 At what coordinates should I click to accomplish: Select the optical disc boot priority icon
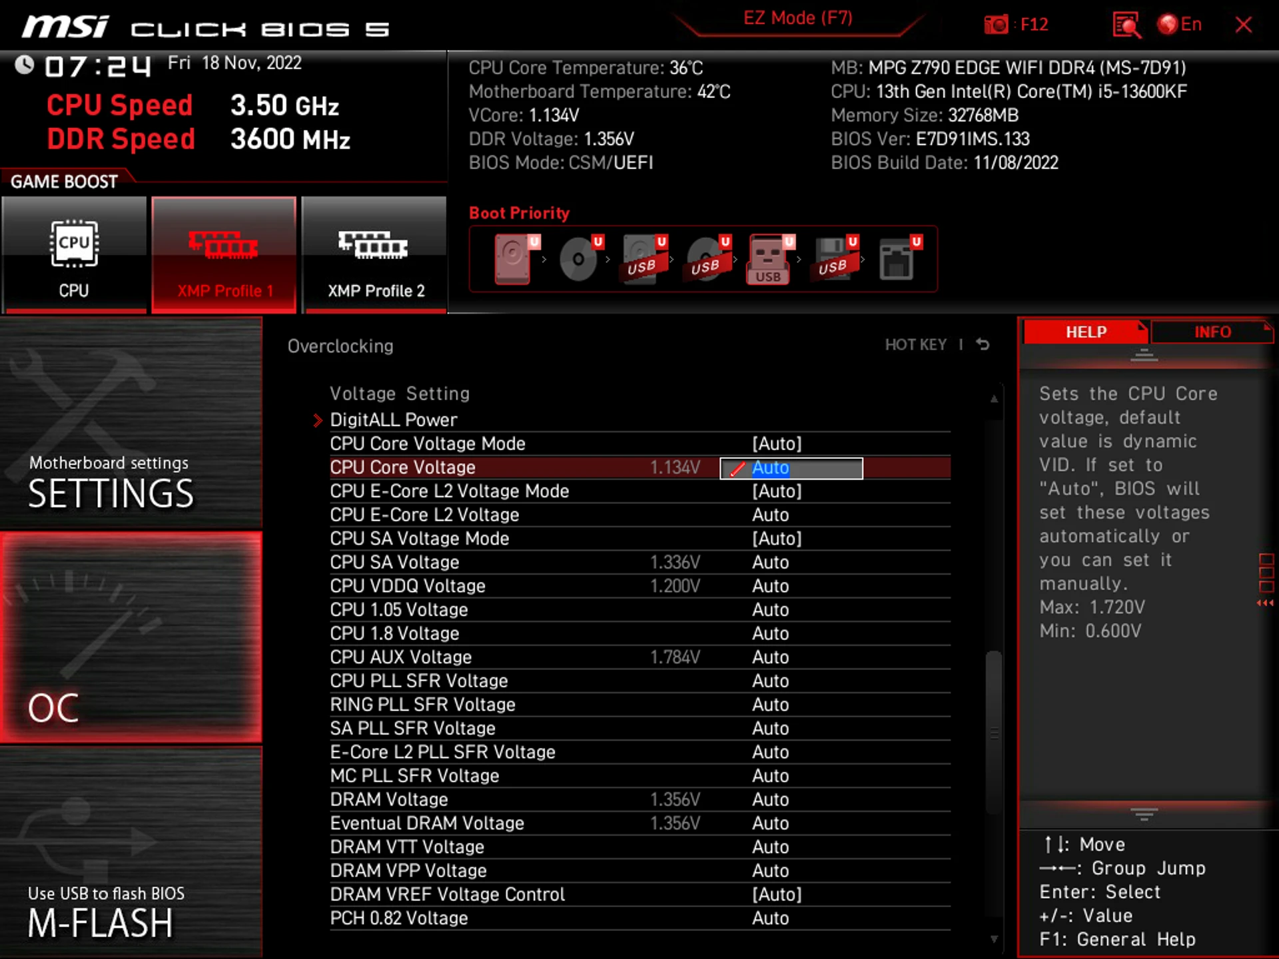coord(580,259)
